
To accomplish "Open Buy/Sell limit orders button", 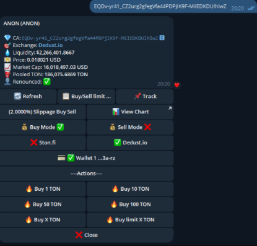I will click(86, 97).
